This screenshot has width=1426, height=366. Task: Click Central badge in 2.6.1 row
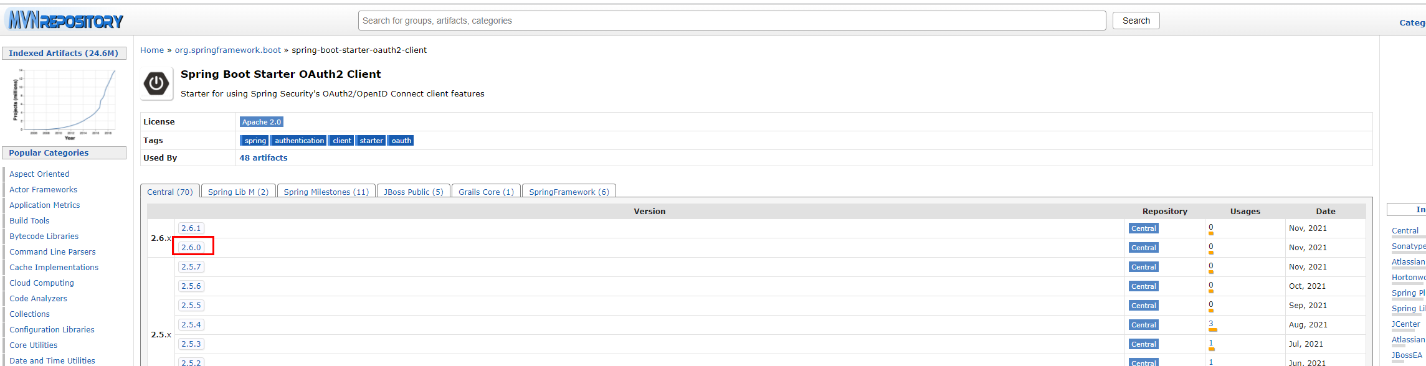click(1143, 228)
